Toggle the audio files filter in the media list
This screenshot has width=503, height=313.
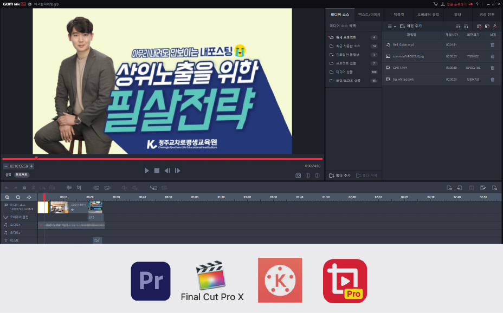(495, 27)
